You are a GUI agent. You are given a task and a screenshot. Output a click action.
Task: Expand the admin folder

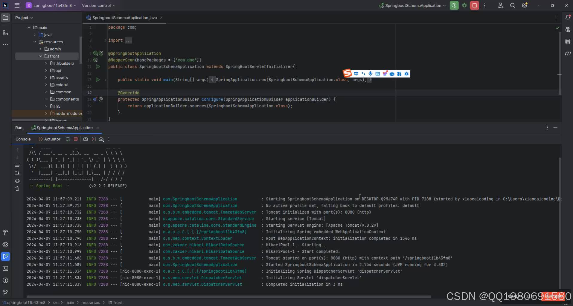click(40, 49)
